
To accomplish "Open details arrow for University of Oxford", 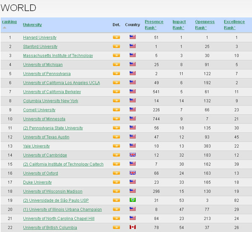I will click(x=116, y=173).
